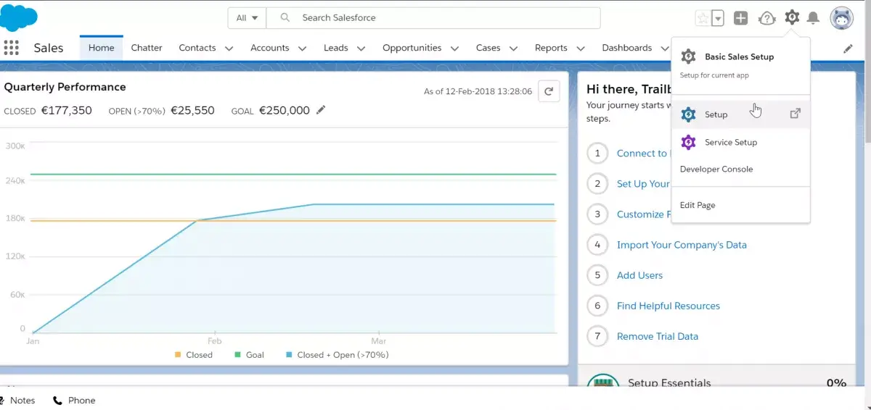The height and width of the screenshot is (410, 871).
Task: Open the user profile avatar
Action: pyautogui.click(x=842, y=18)
